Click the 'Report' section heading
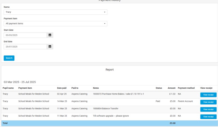The width and height of the screenshot is (218, 127). [110, 70]
